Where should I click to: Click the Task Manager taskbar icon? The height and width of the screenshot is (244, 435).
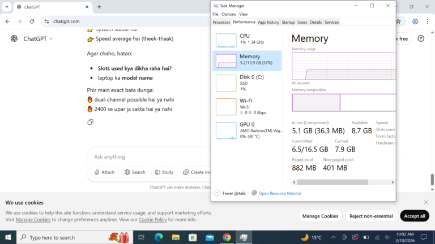[244, 237]
